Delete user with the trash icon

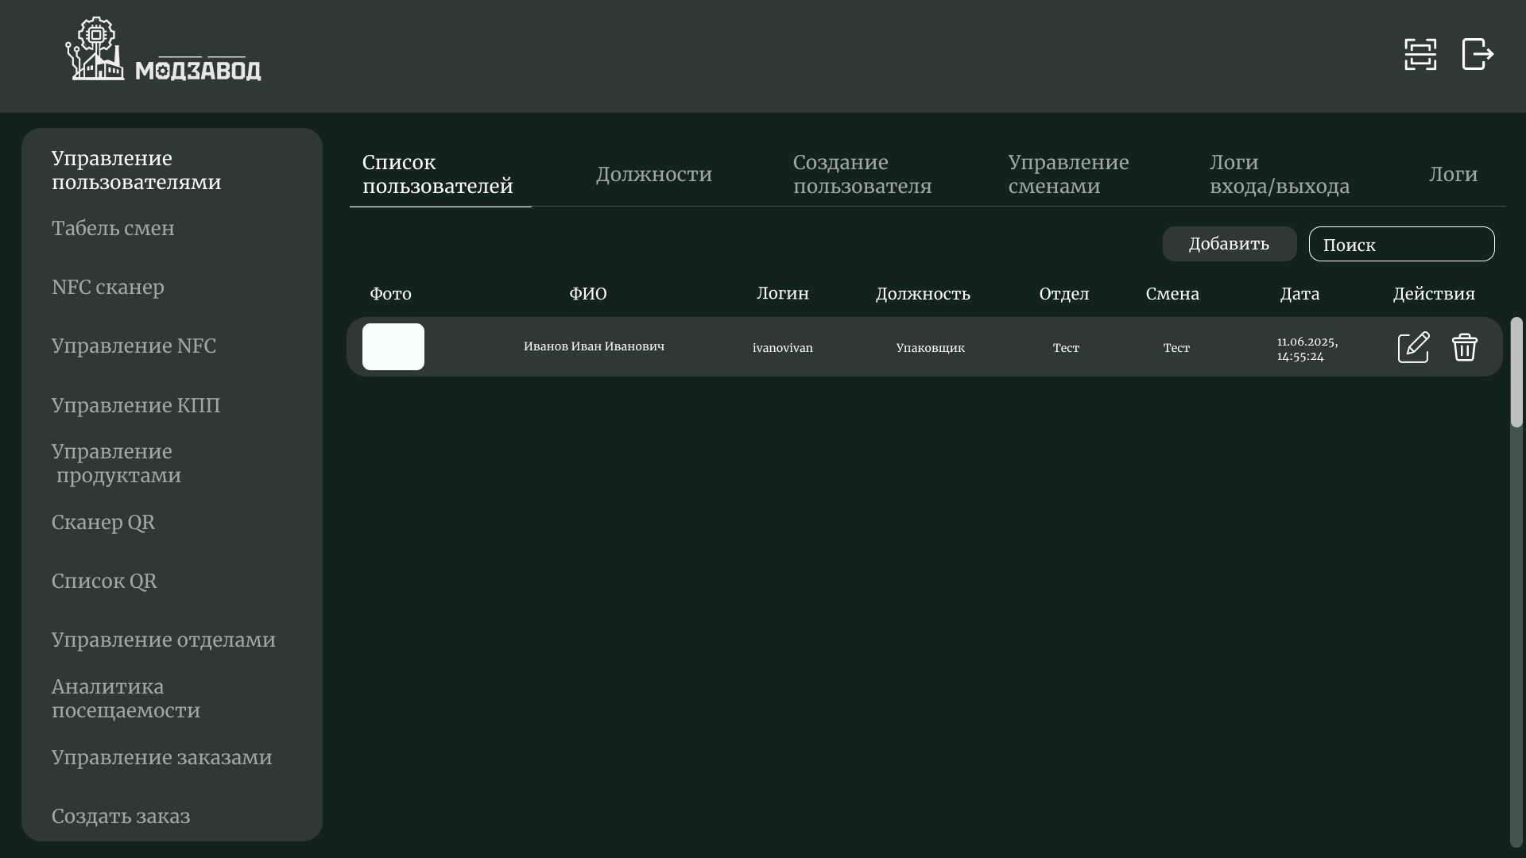pyautogui.click(x=1464, y=347)
